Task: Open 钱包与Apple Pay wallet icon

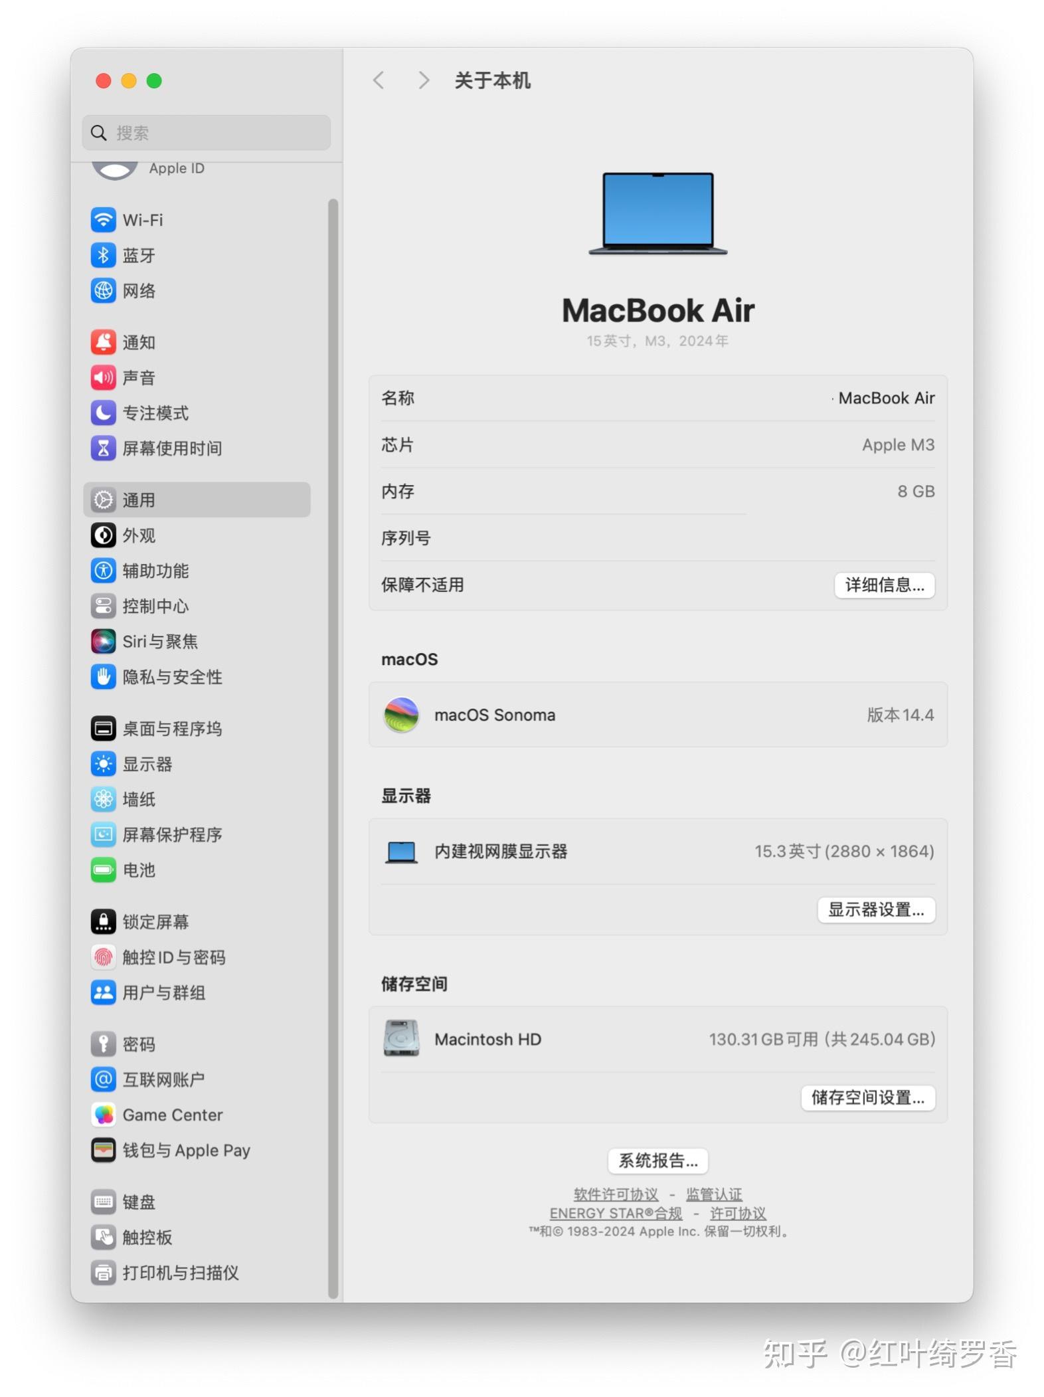Action: 103,1150
